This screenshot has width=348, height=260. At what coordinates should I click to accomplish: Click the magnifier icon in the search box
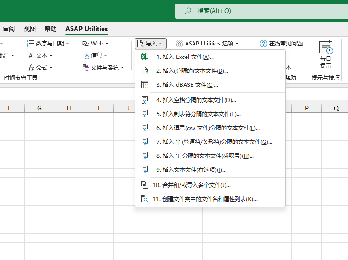tap(188, 11)
